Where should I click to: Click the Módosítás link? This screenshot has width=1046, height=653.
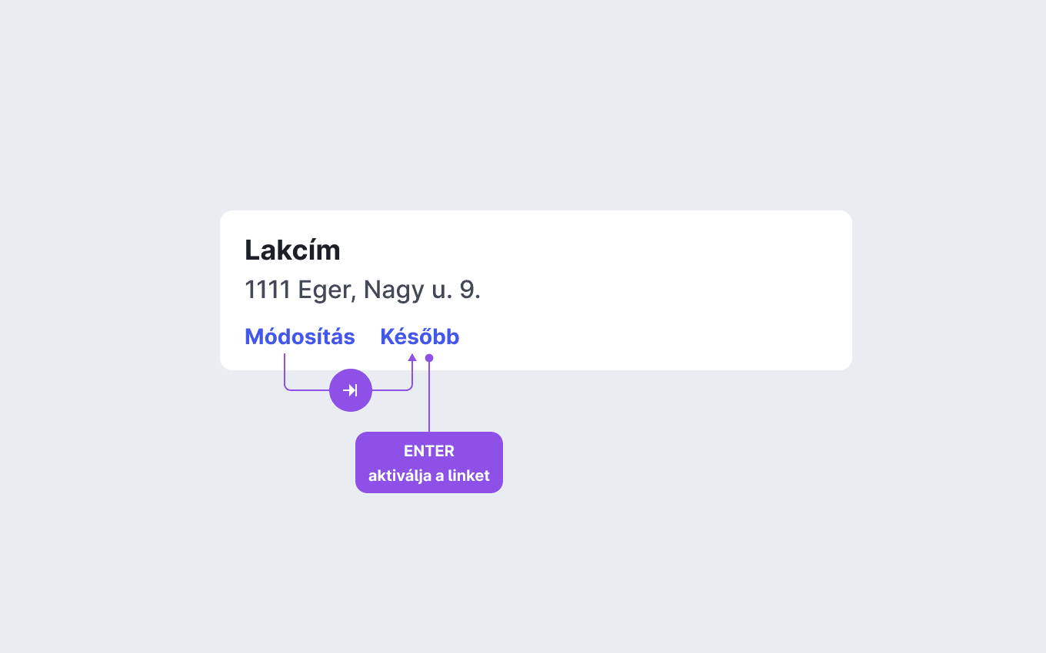point(300,336)
